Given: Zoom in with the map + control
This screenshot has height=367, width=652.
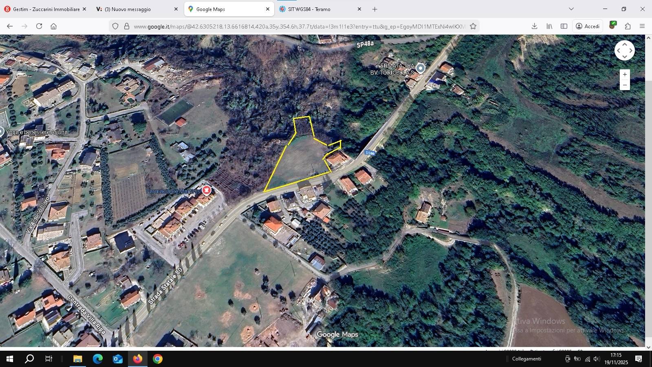Looking at the screenshot, I should point(625,75).
